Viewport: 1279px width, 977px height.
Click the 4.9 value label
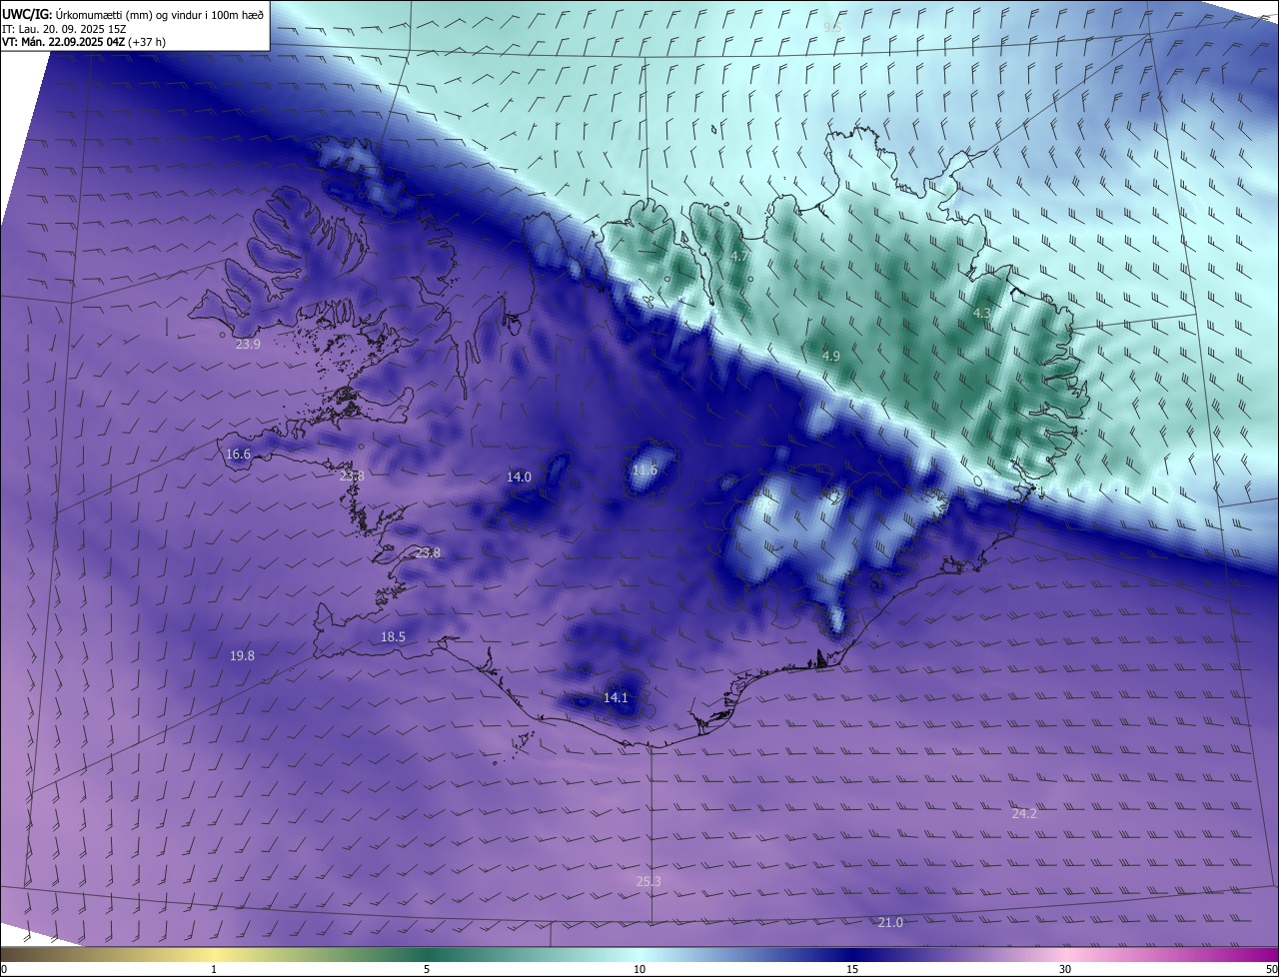click(x=831, y=357)
